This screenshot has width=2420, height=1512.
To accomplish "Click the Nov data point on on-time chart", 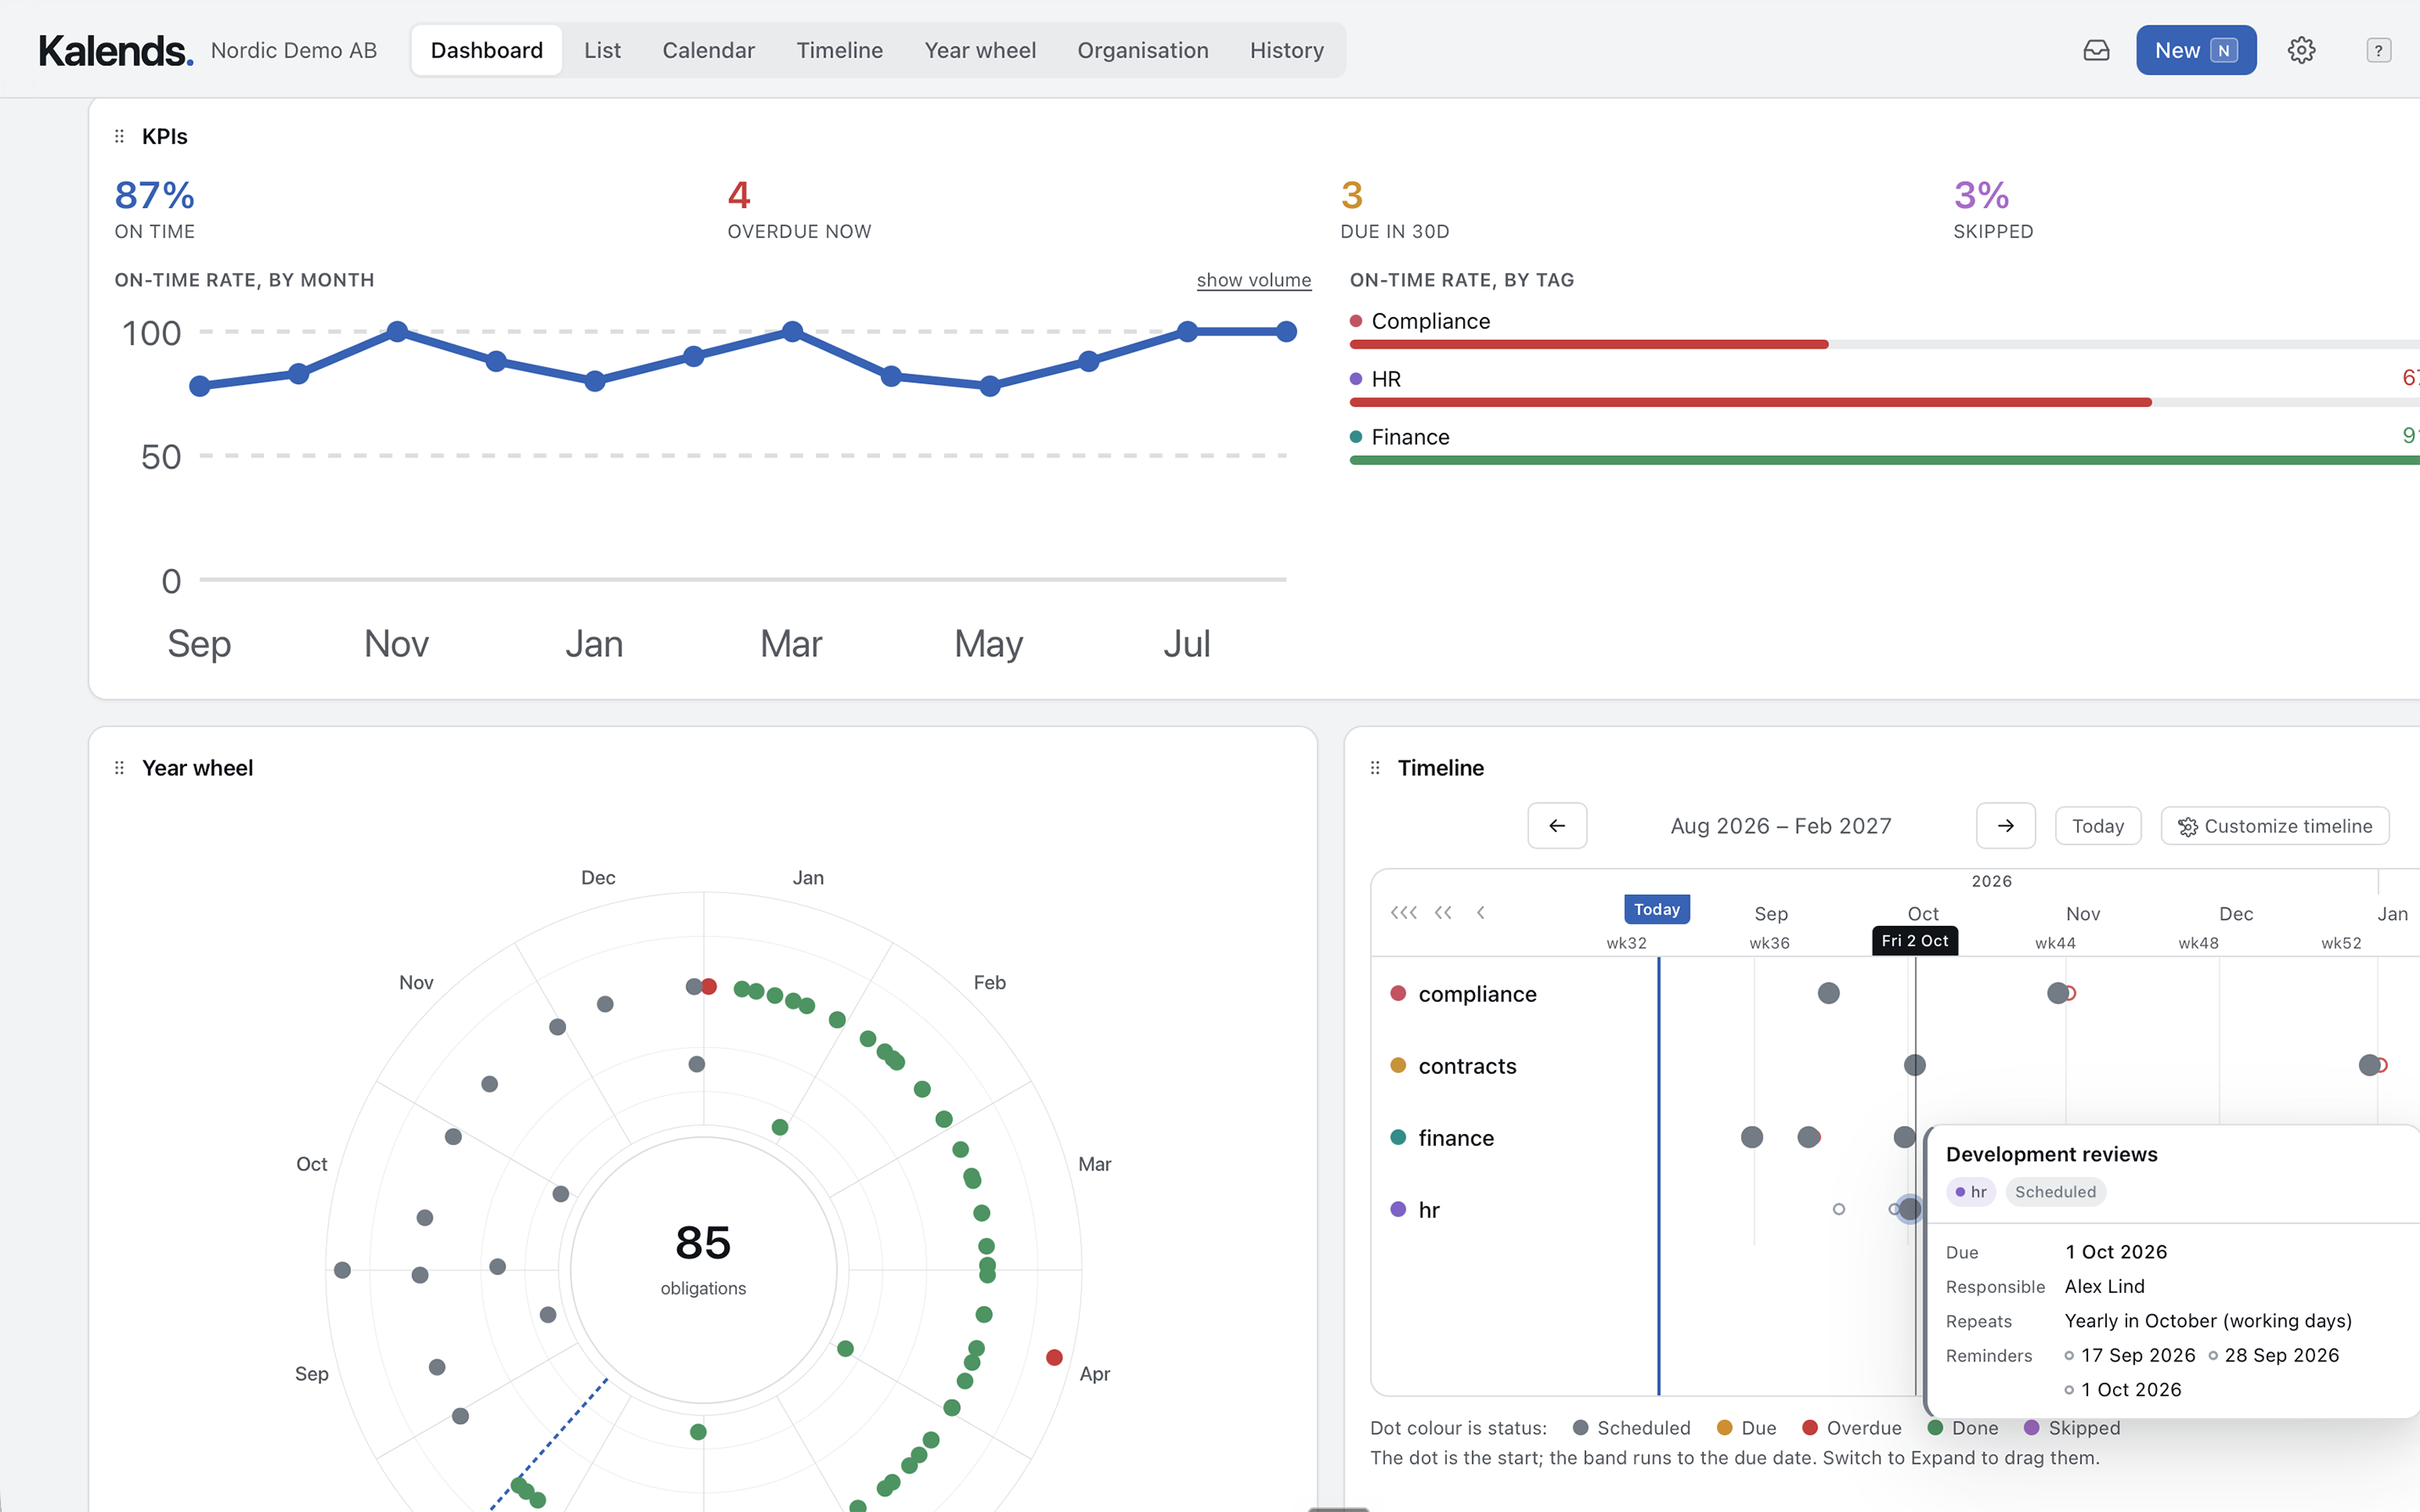I will [x=397, y=331].
